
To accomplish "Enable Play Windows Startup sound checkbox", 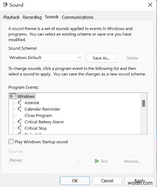I will [x=11, y=142].
